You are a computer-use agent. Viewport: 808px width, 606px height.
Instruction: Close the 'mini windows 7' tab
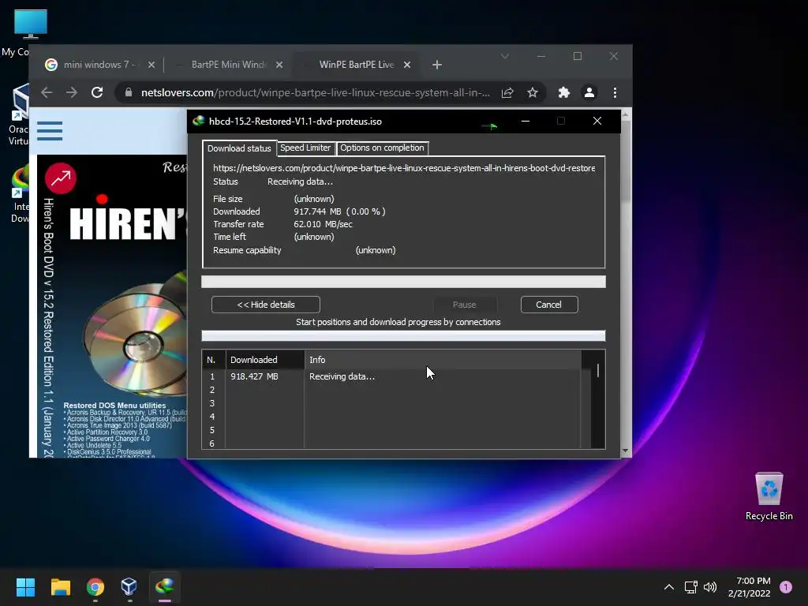pos(151,65)
